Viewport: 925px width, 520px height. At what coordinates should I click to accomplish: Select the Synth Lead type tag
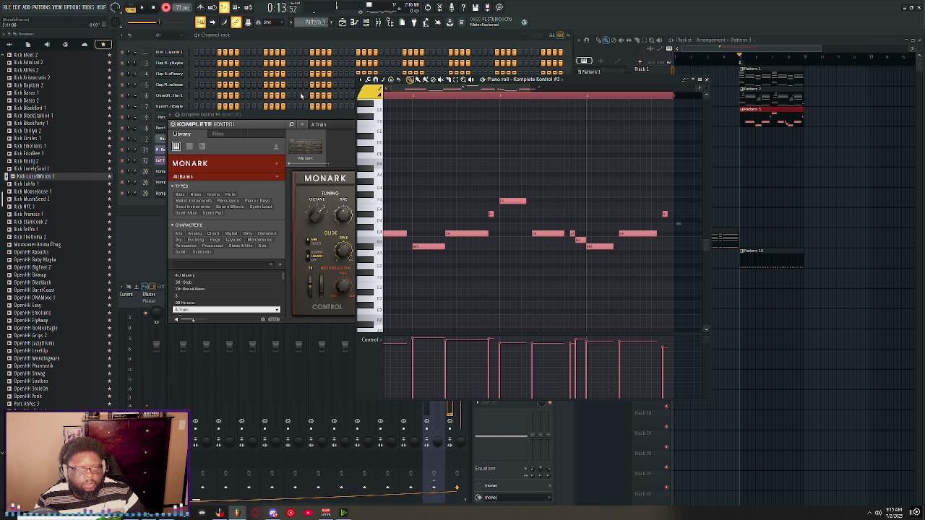tap(260, 207)
